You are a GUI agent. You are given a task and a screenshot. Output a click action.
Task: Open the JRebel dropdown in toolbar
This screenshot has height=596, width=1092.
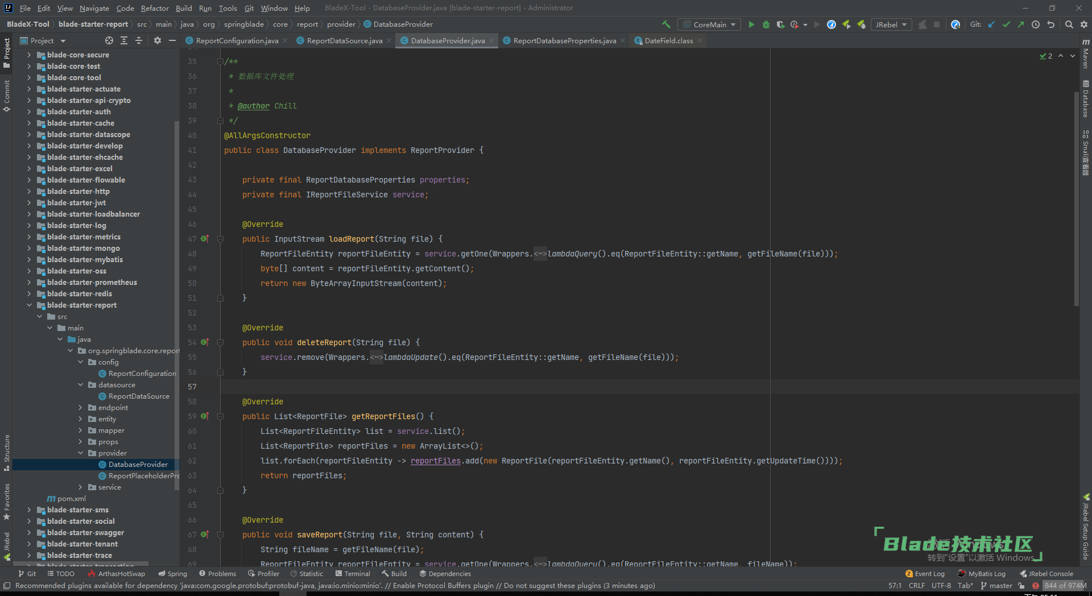click(x=891, y=24)
